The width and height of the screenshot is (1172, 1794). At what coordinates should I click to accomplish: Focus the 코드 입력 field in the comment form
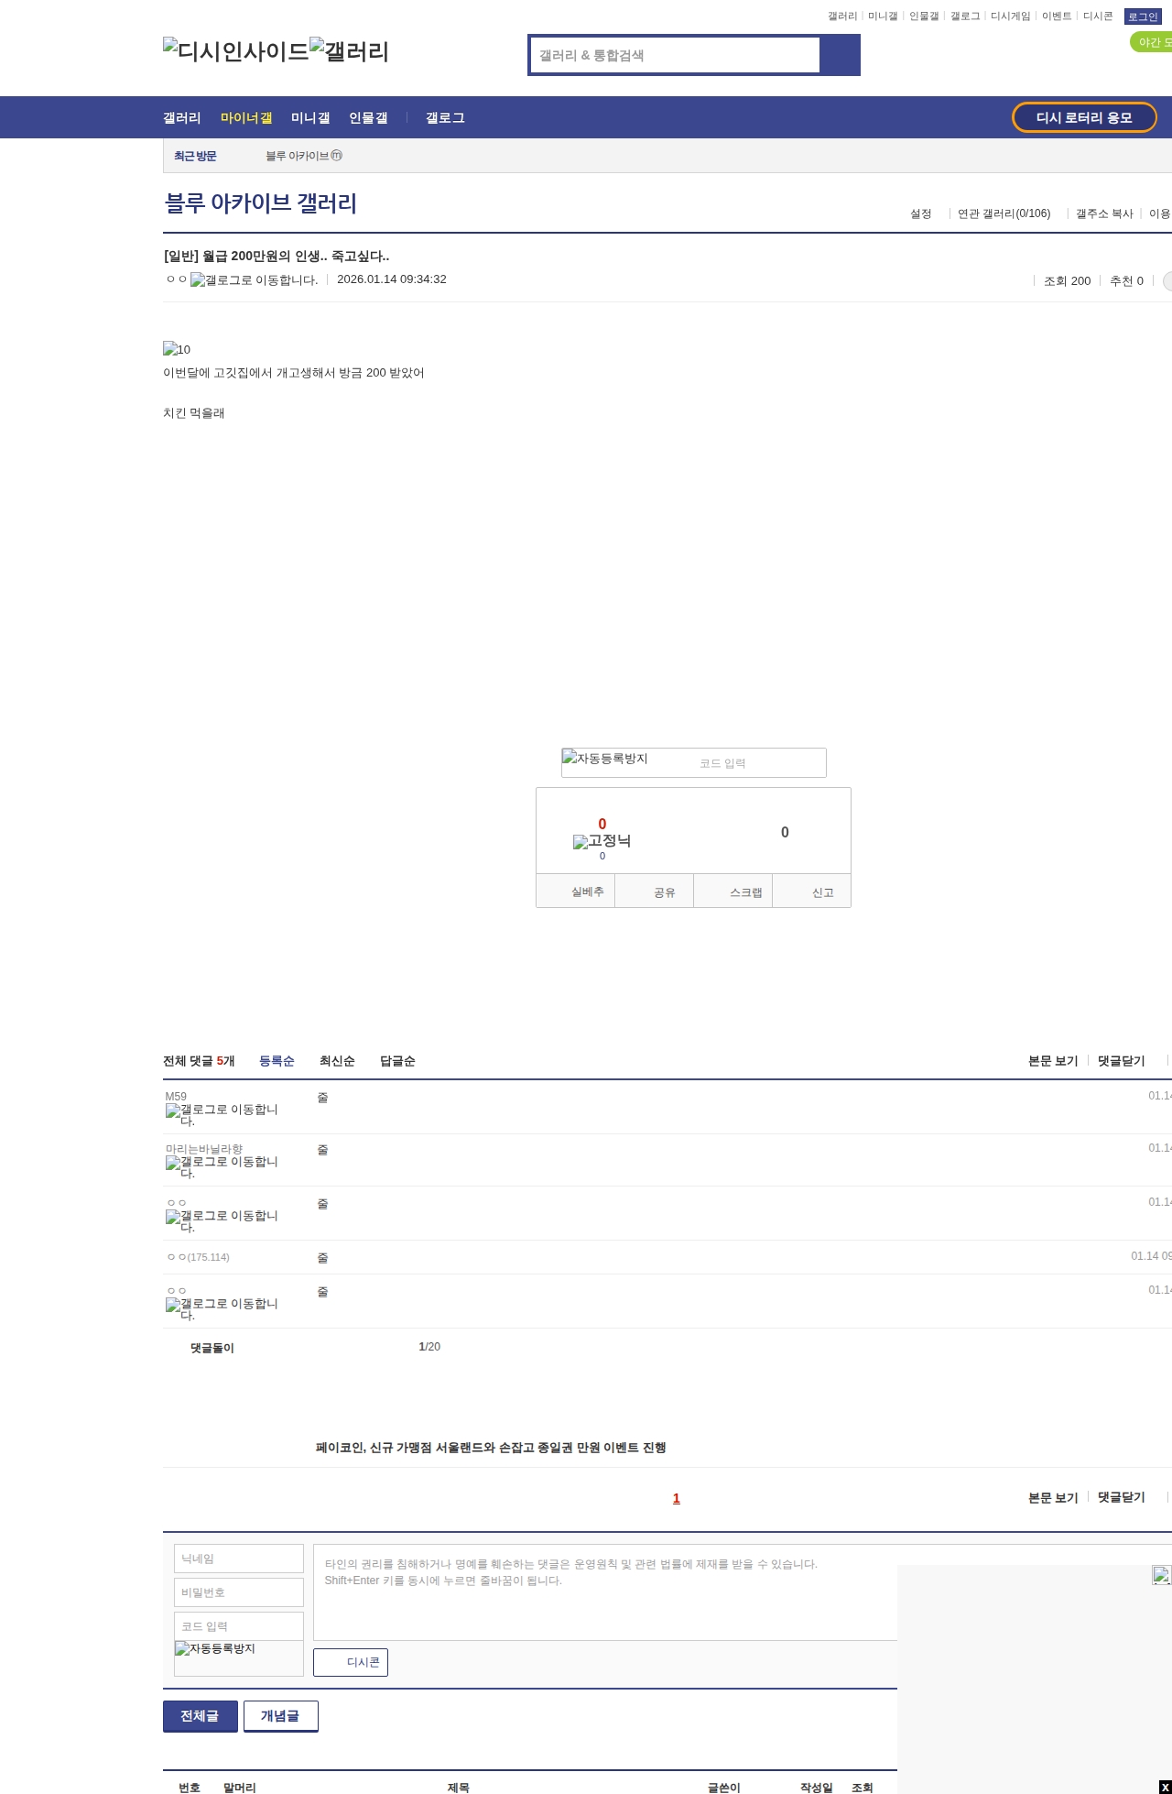[x=239, y=1626]
